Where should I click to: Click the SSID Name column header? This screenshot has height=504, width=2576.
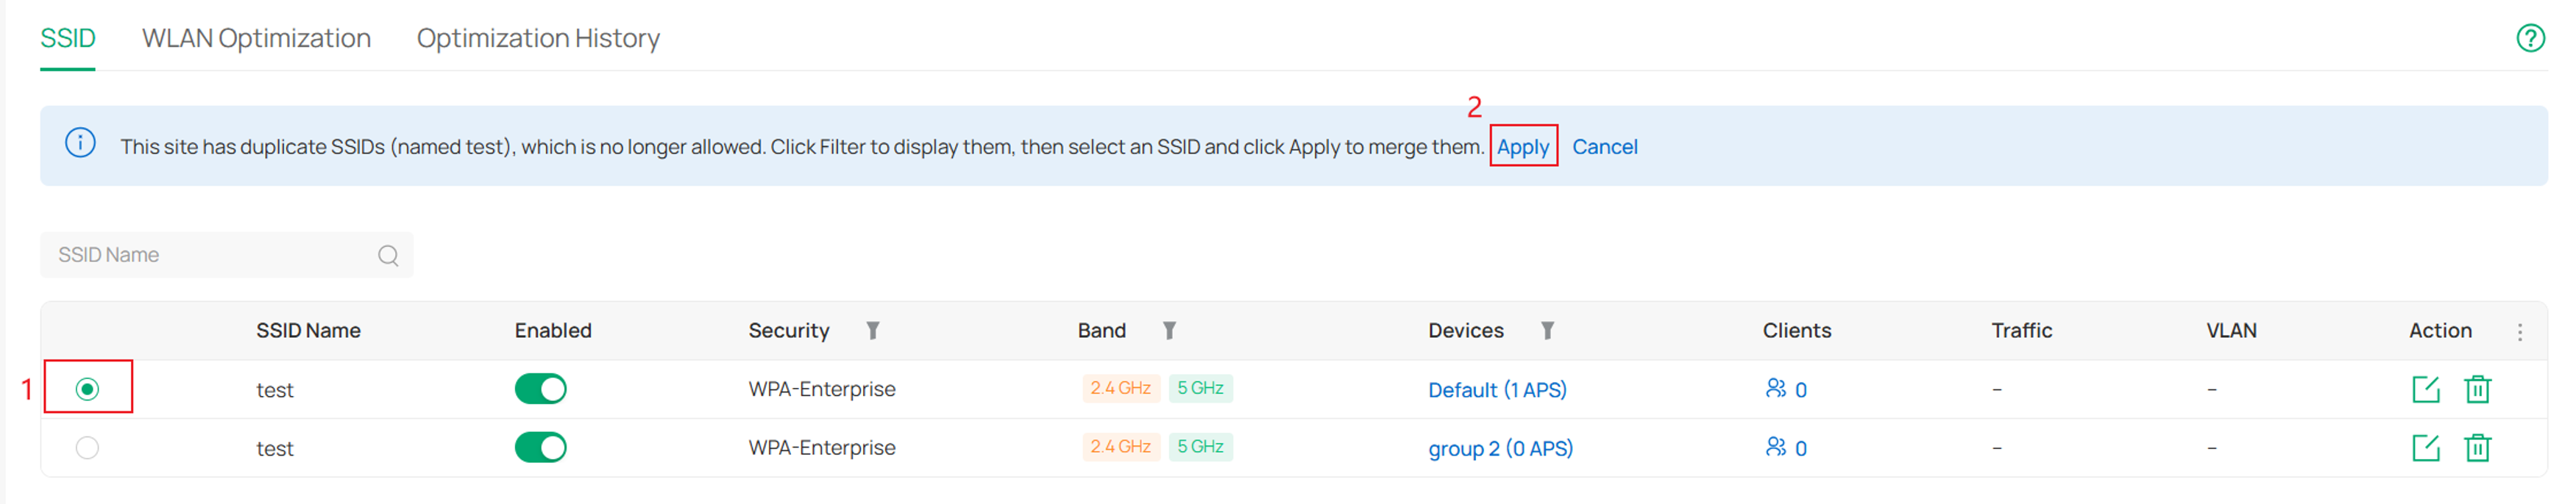308,331
